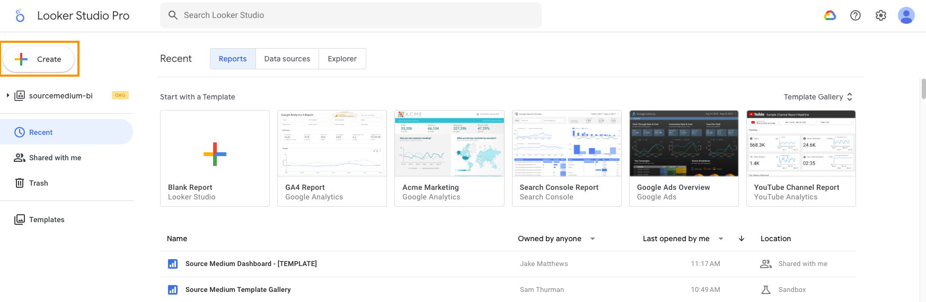The width and height of the screenshot is (926, 302).
Task: Click the 10:49 AM timestamp
Action: (x=705, y=290)
